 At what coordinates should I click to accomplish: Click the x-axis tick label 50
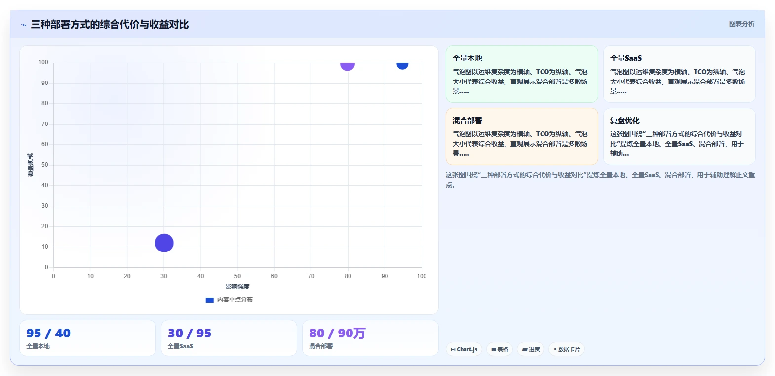tap(237, 276)
